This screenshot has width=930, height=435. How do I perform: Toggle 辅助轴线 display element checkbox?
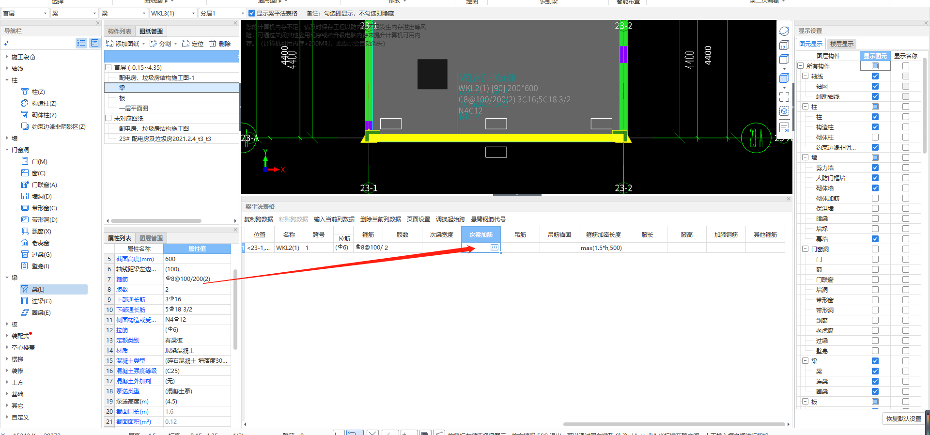[875, 96]
